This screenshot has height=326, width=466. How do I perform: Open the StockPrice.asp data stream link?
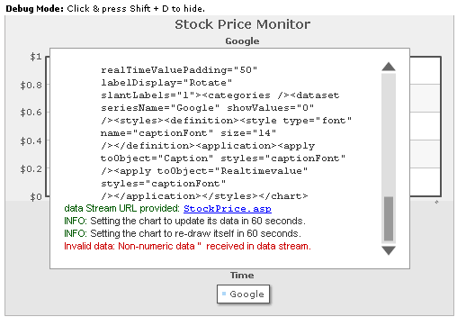(x=228, y=209)
